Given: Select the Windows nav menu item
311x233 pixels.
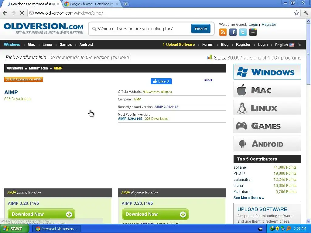Looking at the screenshot, I should coord(12,45).
